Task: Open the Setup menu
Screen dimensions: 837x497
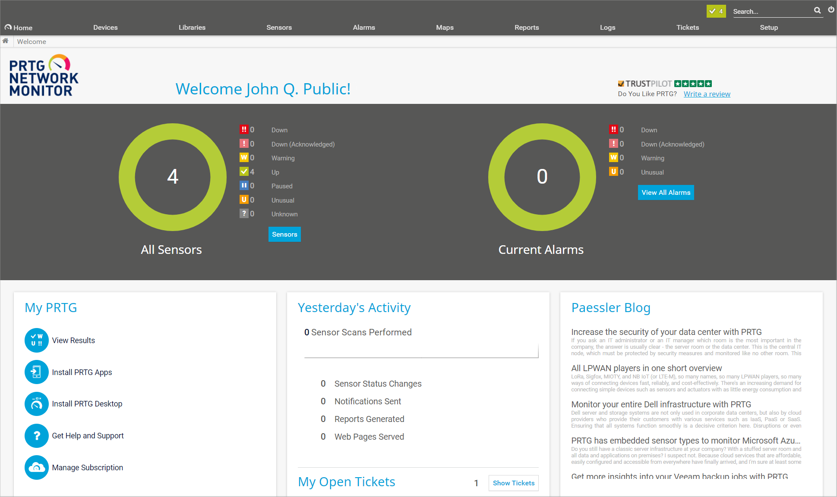Action: pos(768,28)
